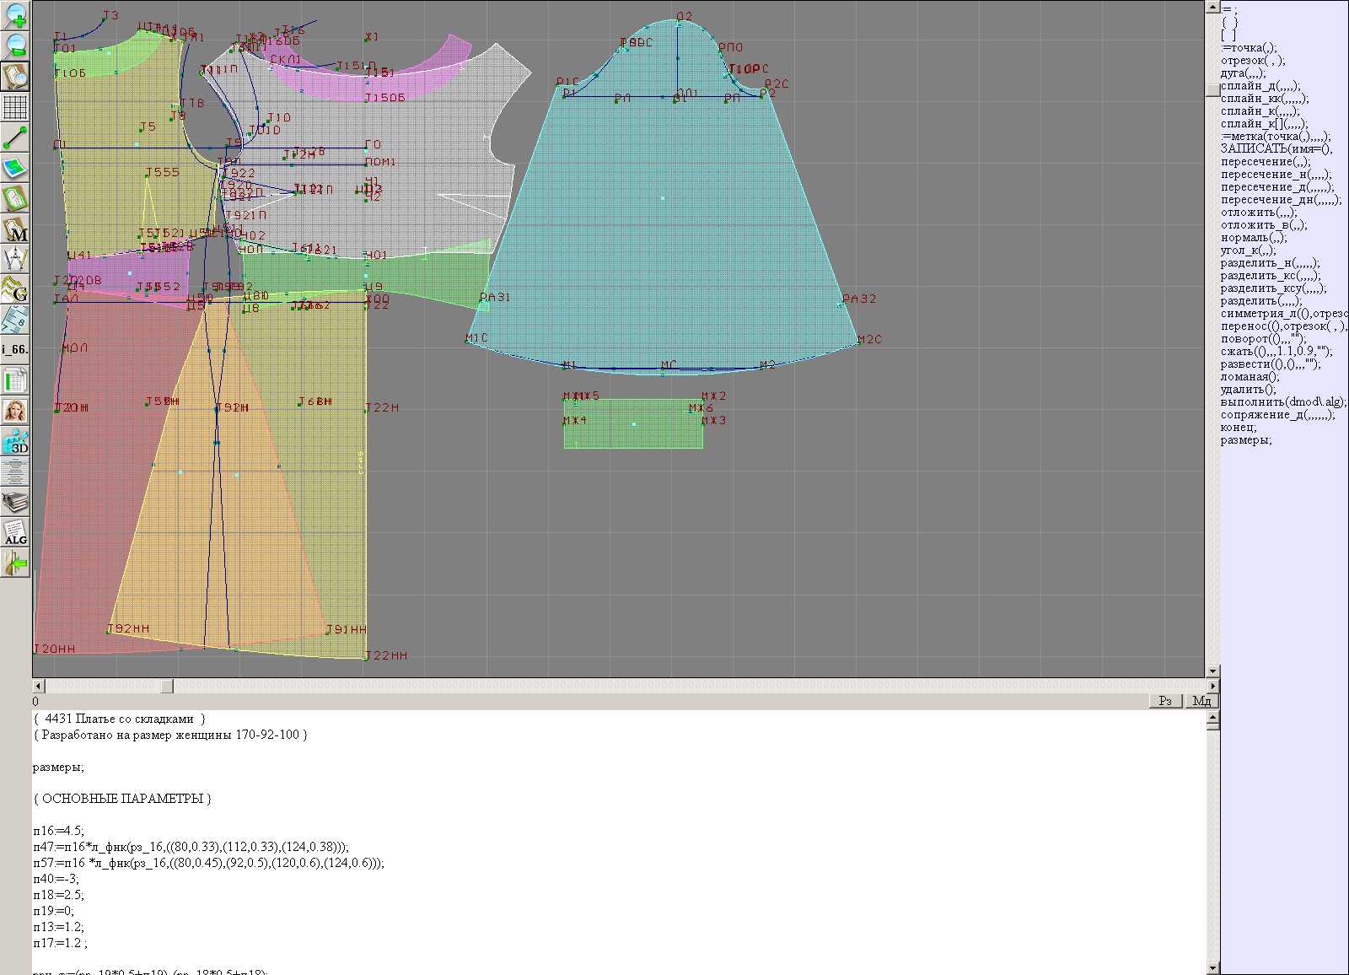Click the canvas horizontal scrollbar thumb
The image size is (1349, 975).
(x=167, y=687)
